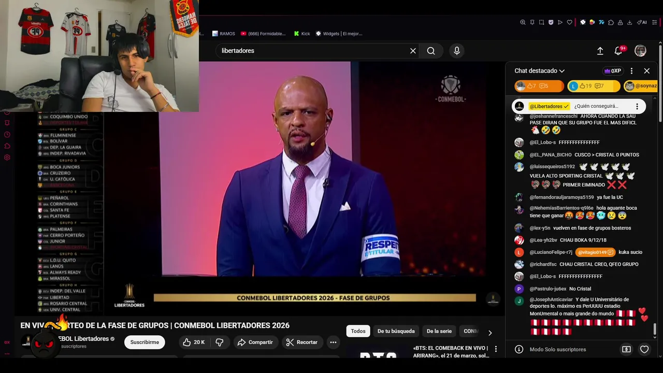663x373 pixels.
Task: Open the upload/create icon in YouTube header
Action: point(600,51)
